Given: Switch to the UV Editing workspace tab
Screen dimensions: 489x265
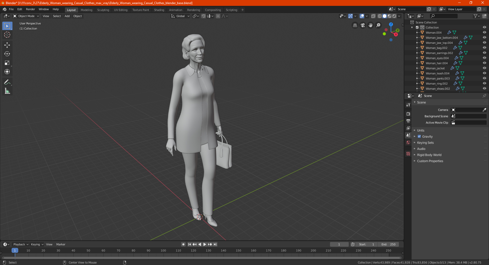Looking at the screenshot, I should click(x=121, y=10).
